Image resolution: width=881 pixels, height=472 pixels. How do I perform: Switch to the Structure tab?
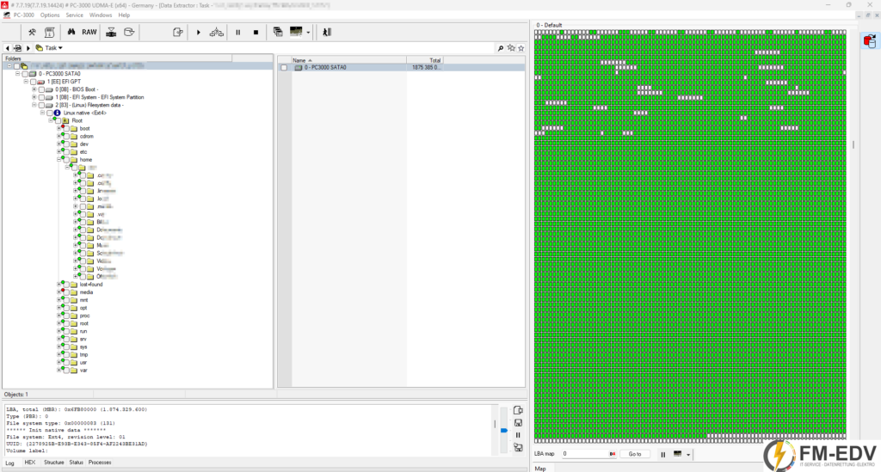tap(54, 463)
